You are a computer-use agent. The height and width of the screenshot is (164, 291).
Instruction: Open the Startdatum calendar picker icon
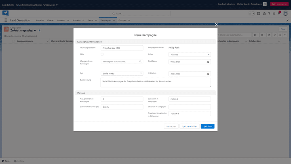[208, 62]
